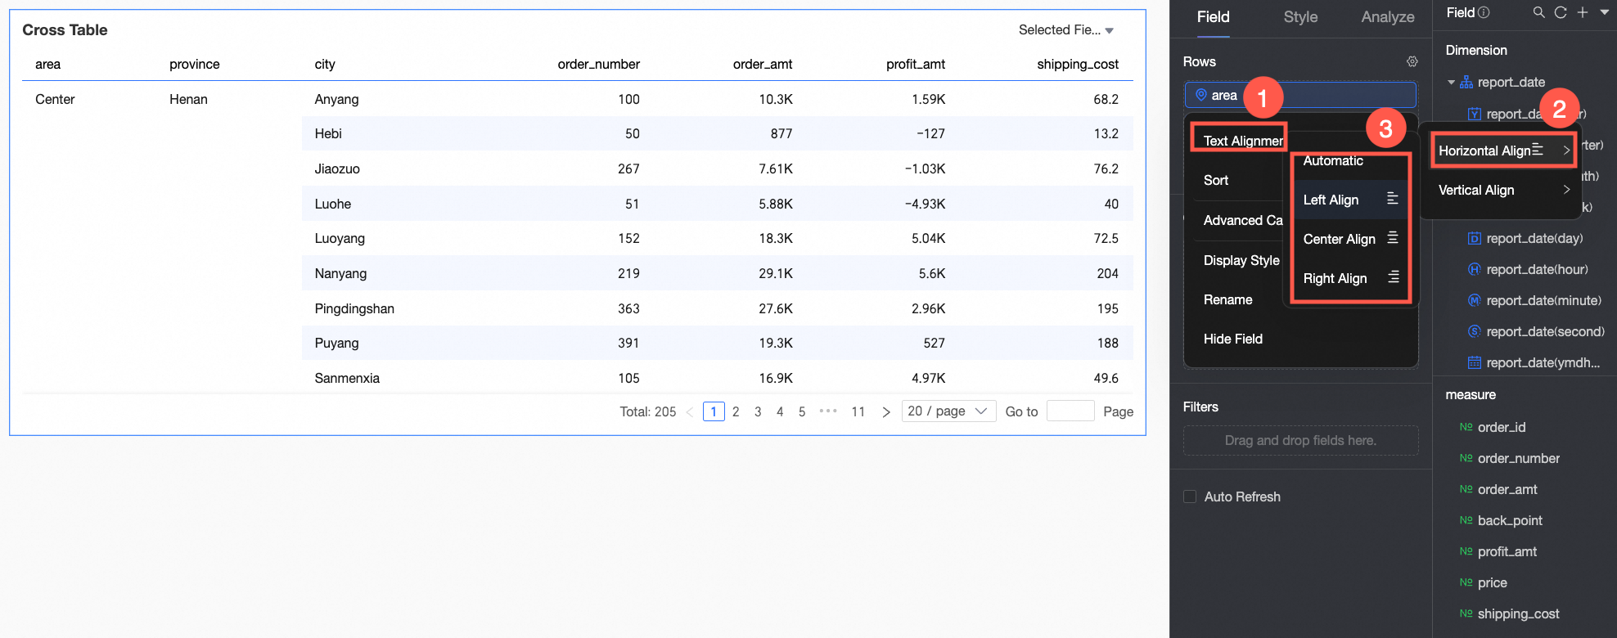Click the report_date(ymdh...) calendar icon

pyautogui.click(x=1474, y=362)
